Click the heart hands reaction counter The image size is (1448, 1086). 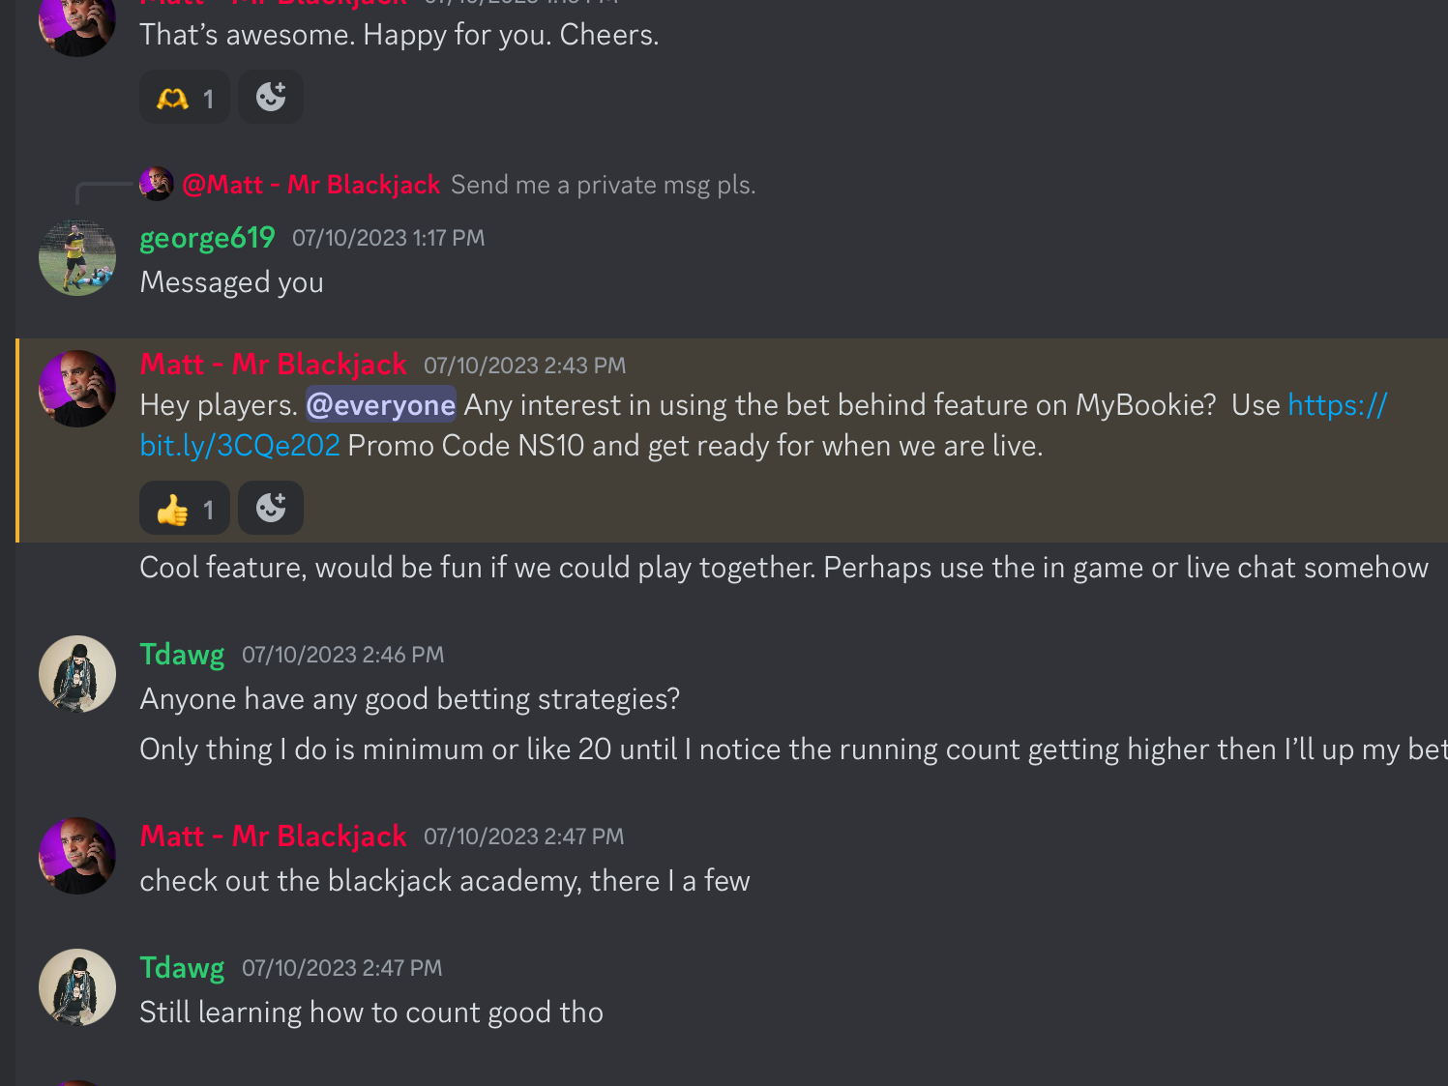(x=184, y=98)
